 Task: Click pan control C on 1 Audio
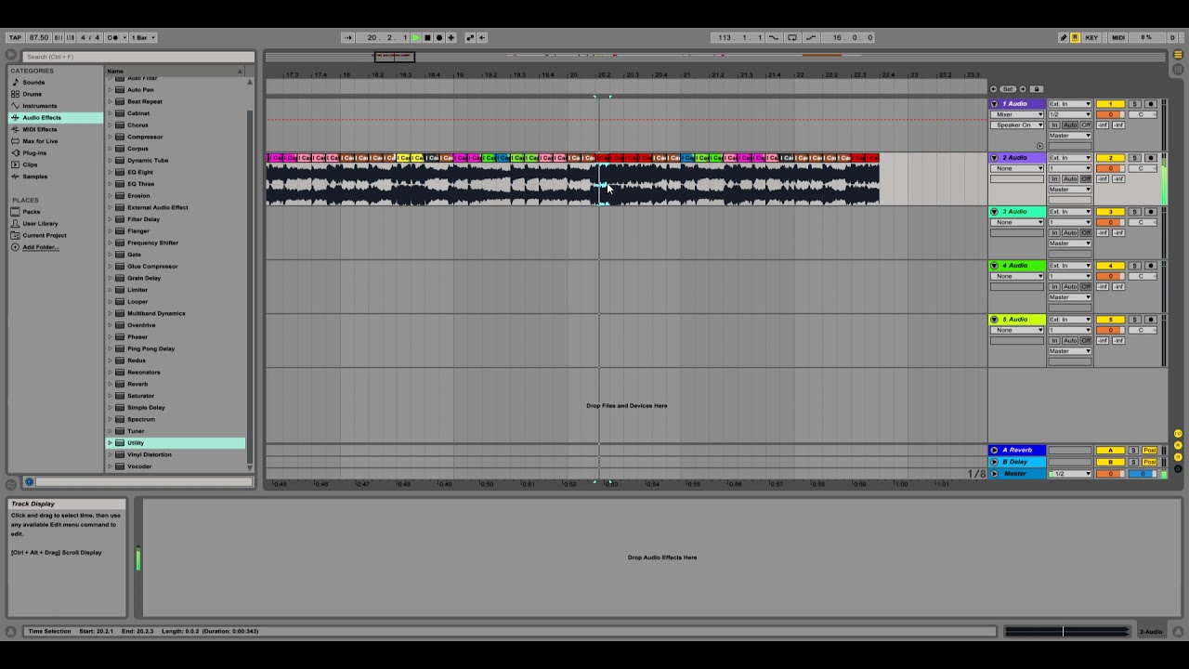point(1141,114)
